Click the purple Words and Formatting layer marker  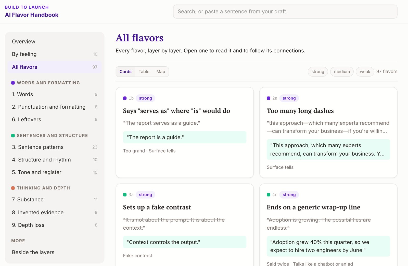pos(13,83)
